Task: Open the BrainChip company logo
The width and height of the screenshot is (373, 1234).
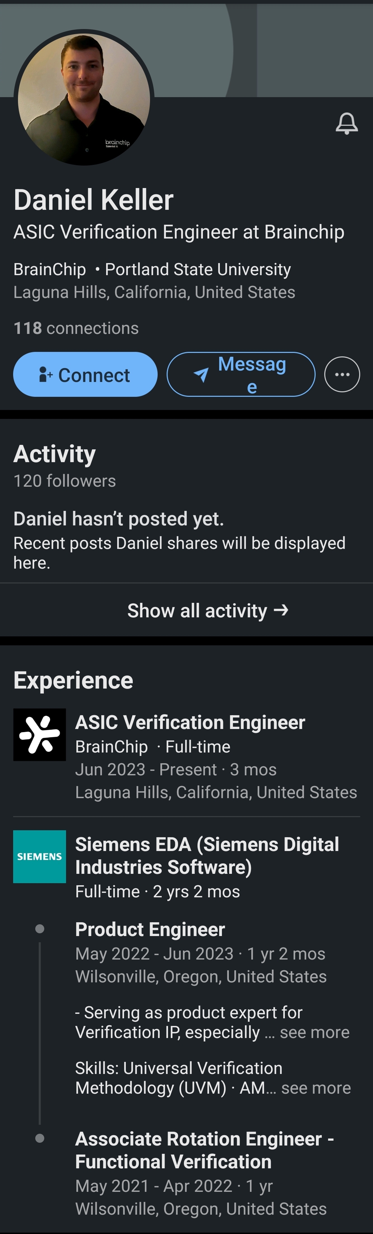Action: click(39, 735)
